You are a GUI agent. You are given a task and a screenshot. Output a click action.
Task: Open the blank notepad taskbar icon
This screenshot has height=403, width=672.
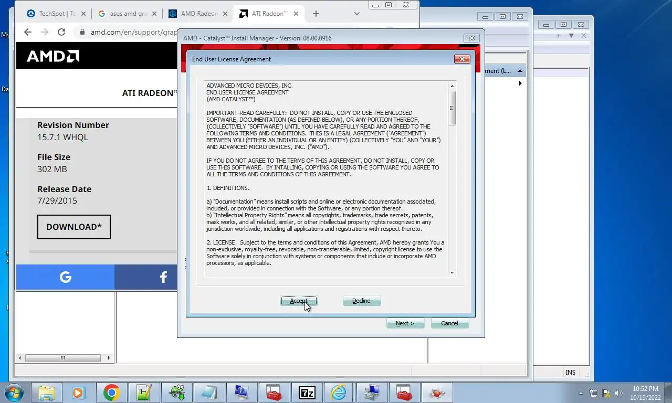(x=209, y=393)
